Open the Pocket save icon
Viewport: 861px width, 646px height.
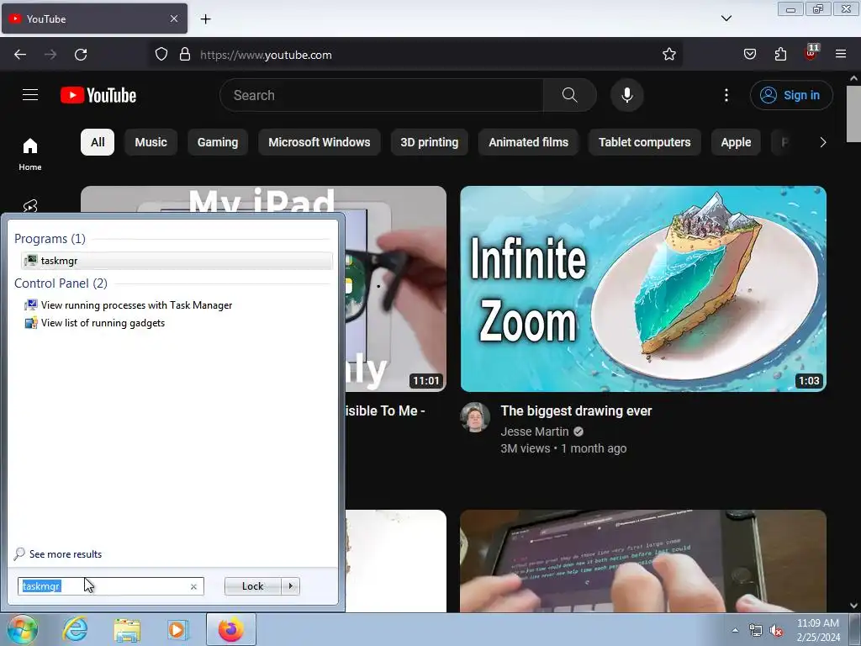point(749,55)
